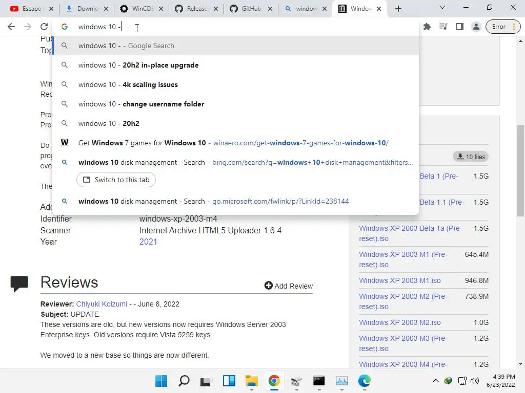Open the Widgets taskbar icon
Viewport: 525px width, 393px height.
[229, 381]
